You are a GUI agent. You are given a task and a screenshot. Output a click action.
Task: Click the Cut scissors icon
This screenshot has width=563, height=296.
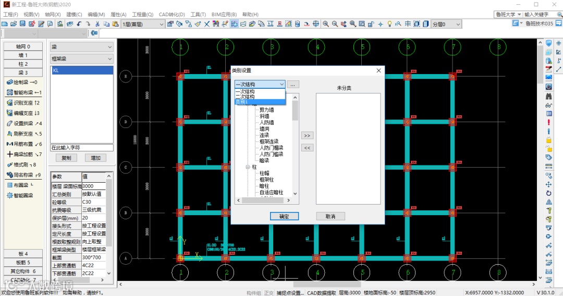(97, 24)
